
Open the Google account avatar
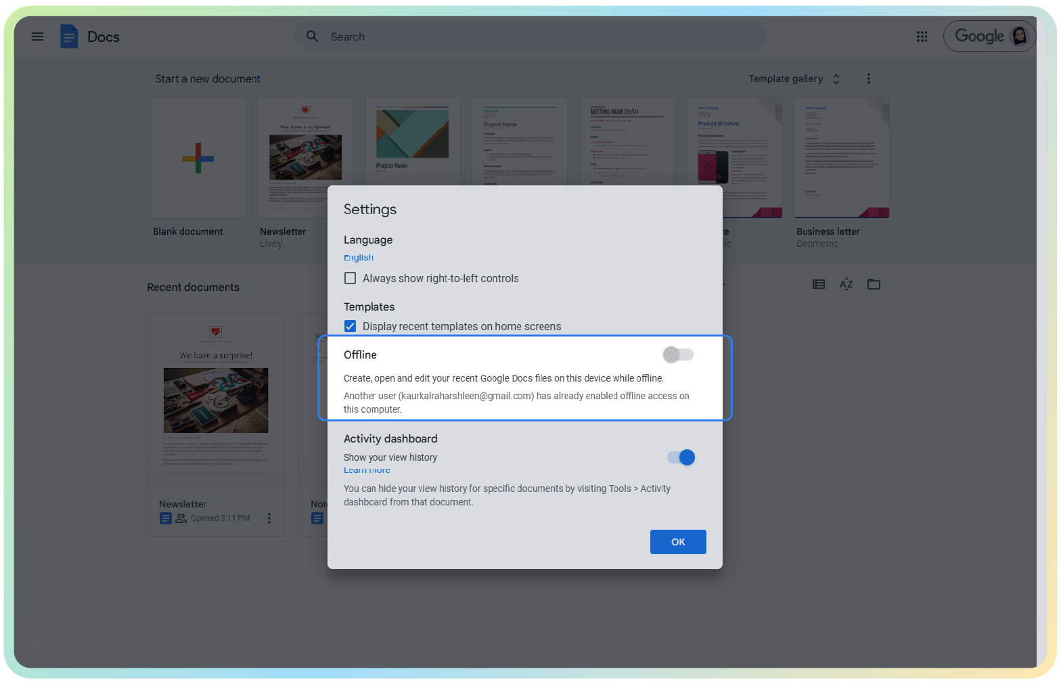pyautogui.click(x=1019, y=36)
